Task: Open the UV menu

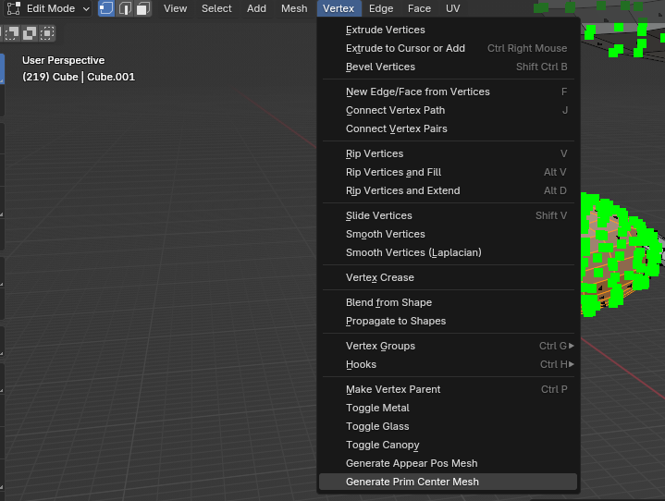Action: 452,8
